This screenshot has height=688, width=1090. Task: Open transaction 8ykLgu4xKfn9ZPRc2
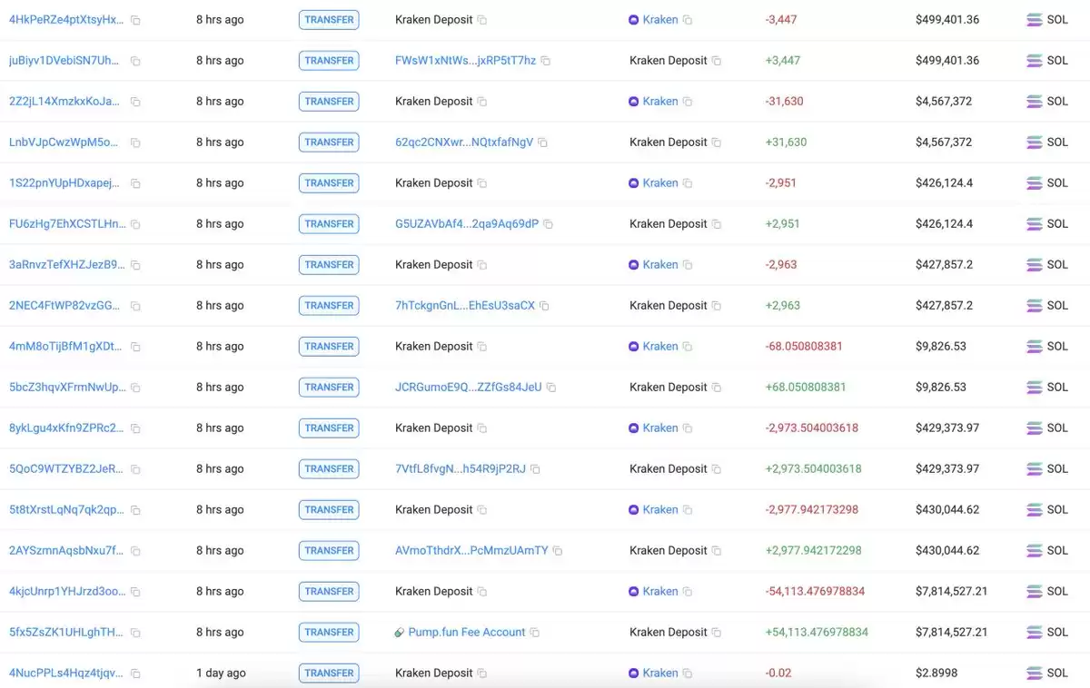[x=66, y=428]
